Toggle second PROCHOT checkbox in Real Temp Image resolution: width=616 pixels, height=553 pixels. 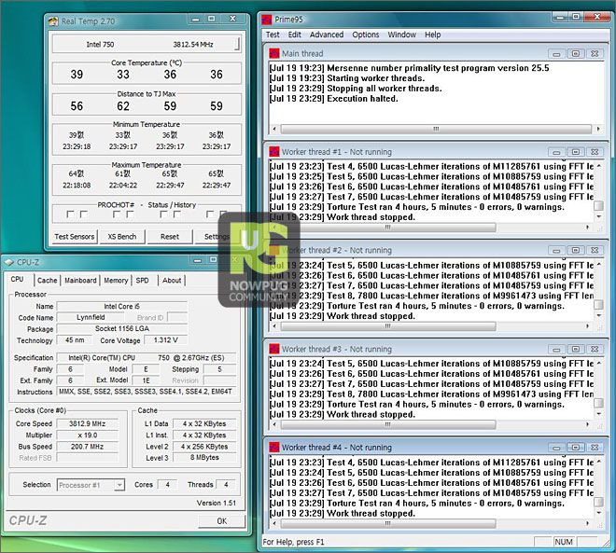(x=84, y=214)
